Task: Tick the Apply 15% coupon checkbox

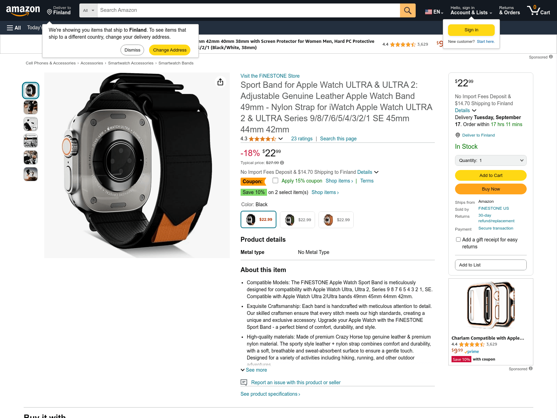Action: pyautogui.click(x=275, y=180)
